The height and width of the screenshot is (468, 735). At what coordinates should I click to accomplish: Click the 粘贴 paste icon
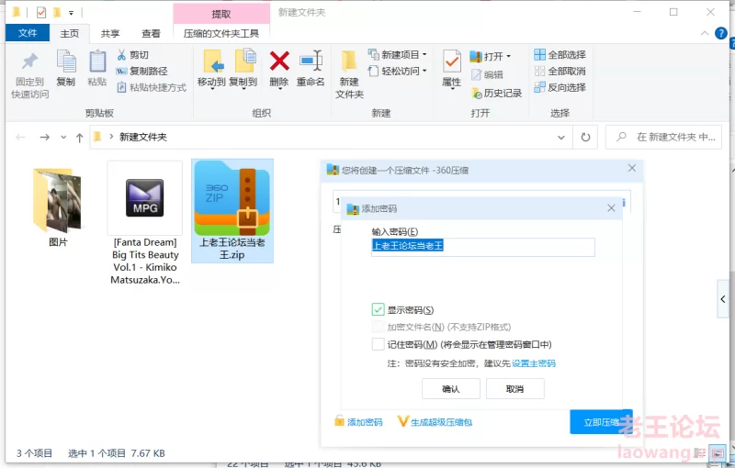pyautogui.click(x=97, y=68)
